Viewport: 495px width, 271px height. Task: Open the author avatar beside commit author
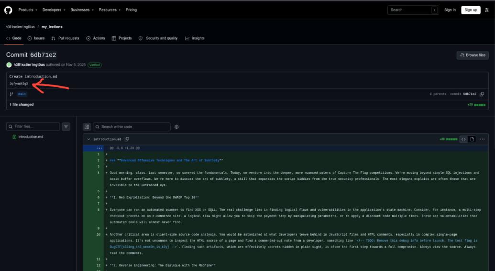coord(9,65)
